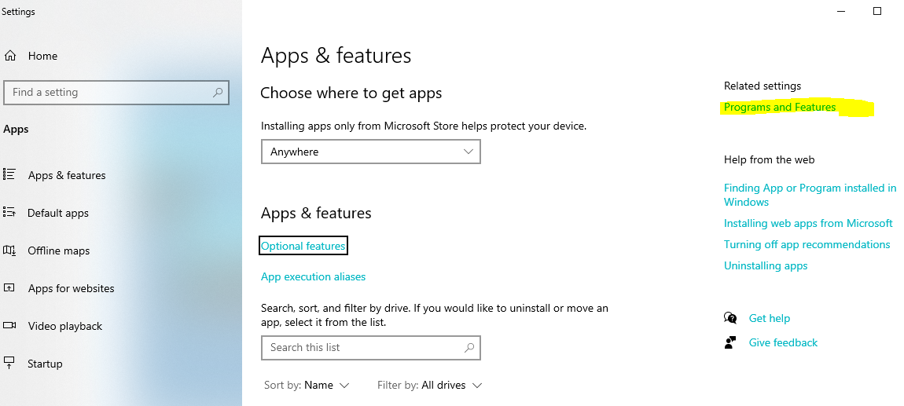
Task: Expand the Sort by Name dropdown
Action: point(307,385)
